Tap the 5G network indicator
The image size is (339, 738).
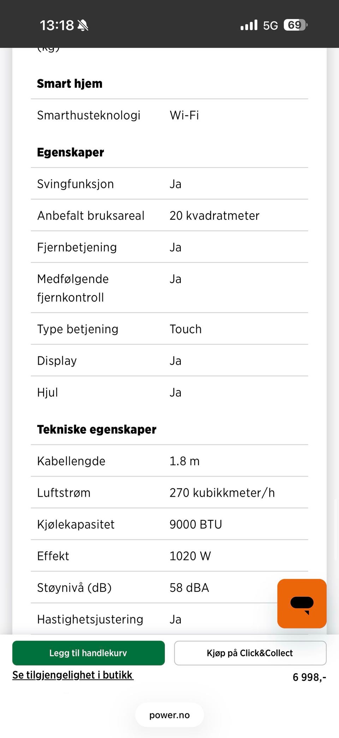pos(270,25)
